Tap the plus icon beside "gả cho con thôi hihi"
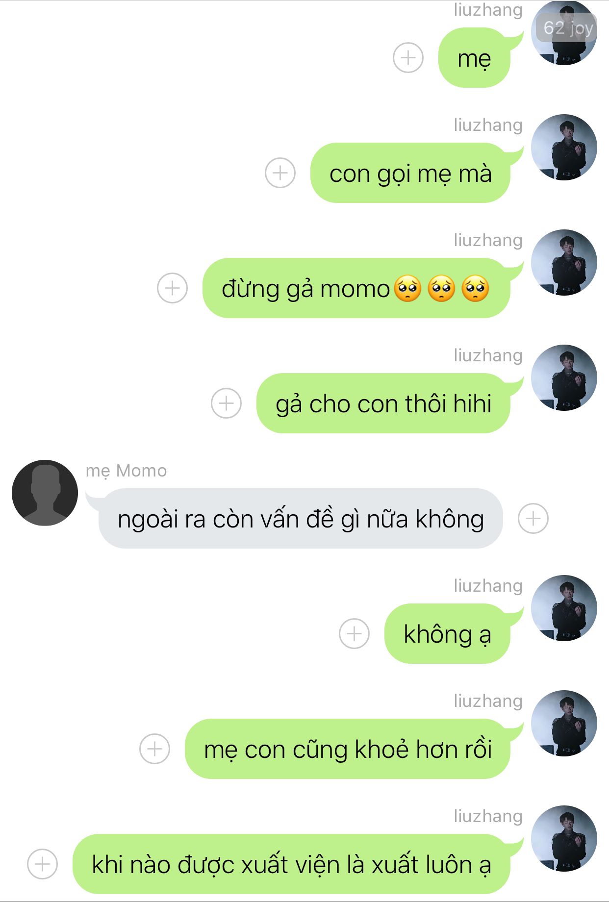Screen dimensions: 609x903 pyautogui.click(x=226, y=403)
